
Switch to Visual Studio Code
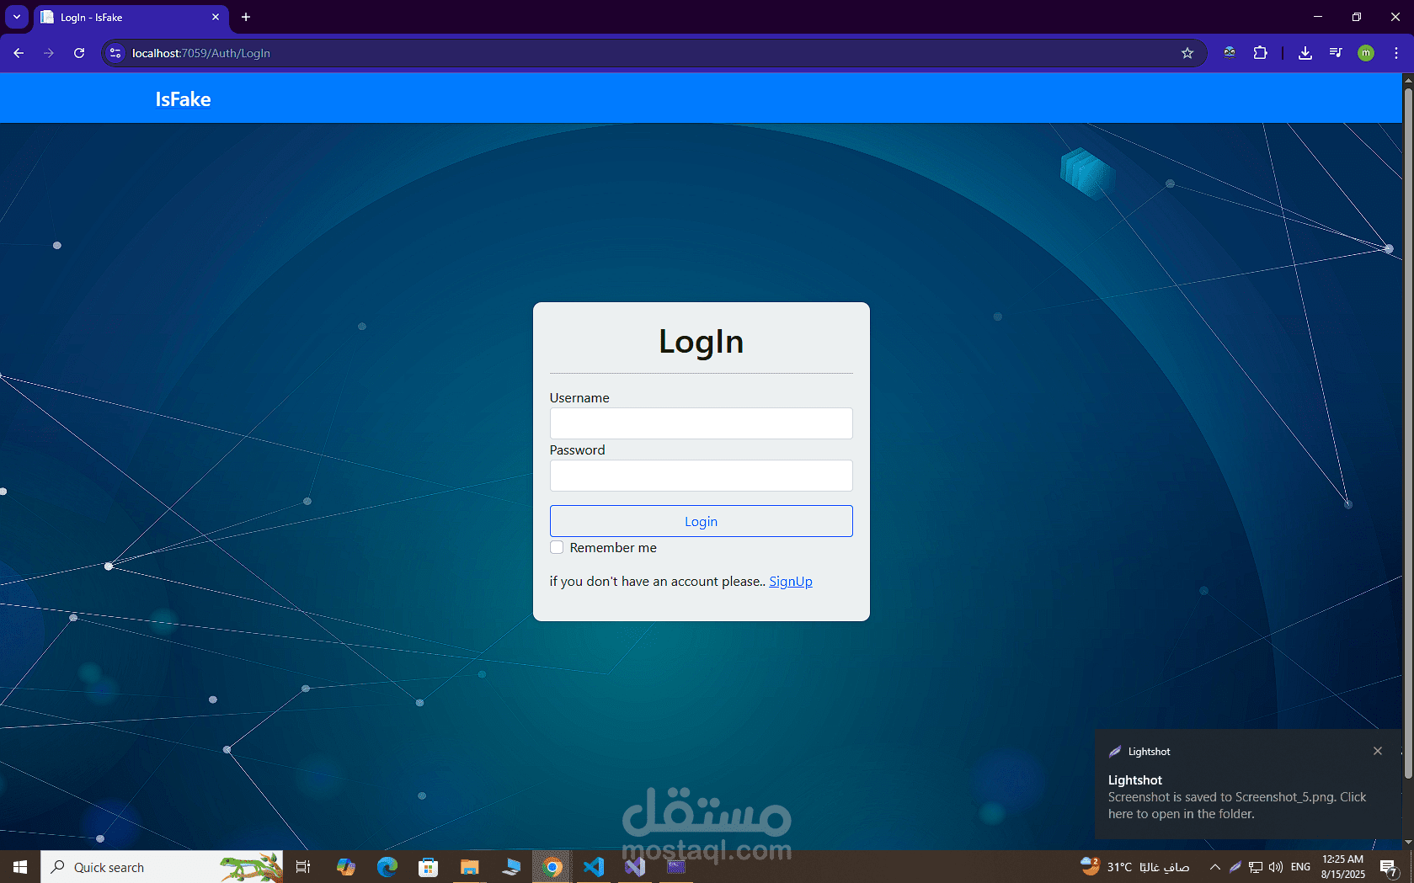tap(594, 867)
